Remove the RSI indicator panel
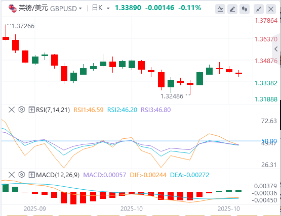The height and width of the screenshot is (216, 281). click(x=12, y=110)
